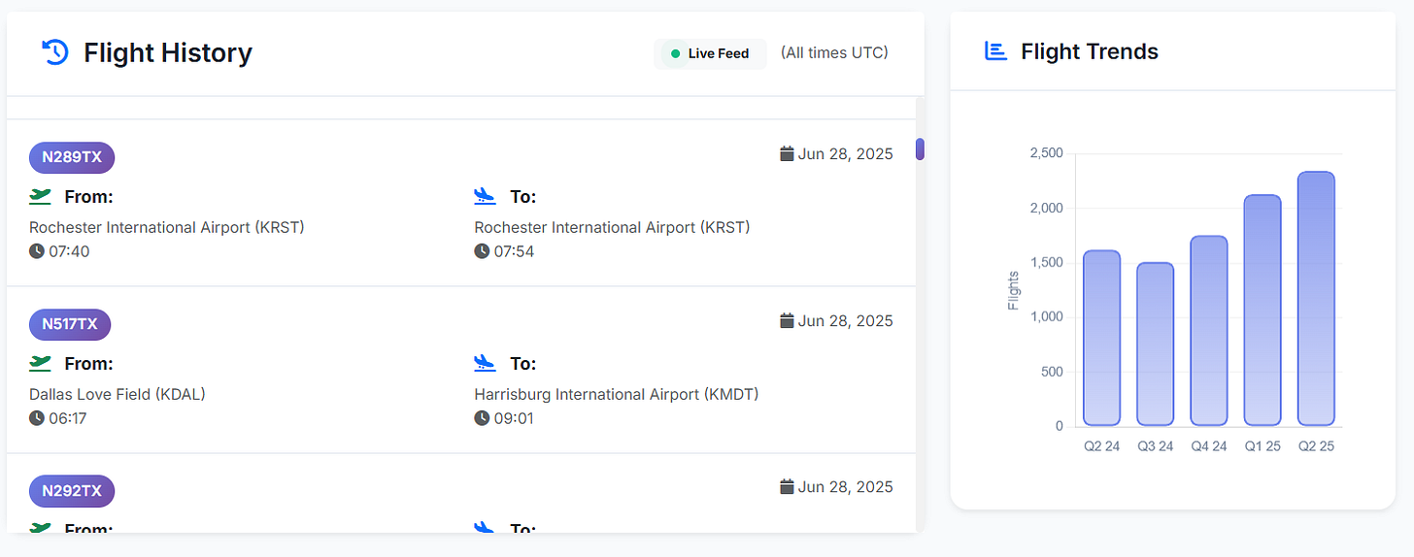Click the Flights y-axis title
Image resolution: width=1414 pixels, height=557 pixels.
click(x=1014, y=290)
